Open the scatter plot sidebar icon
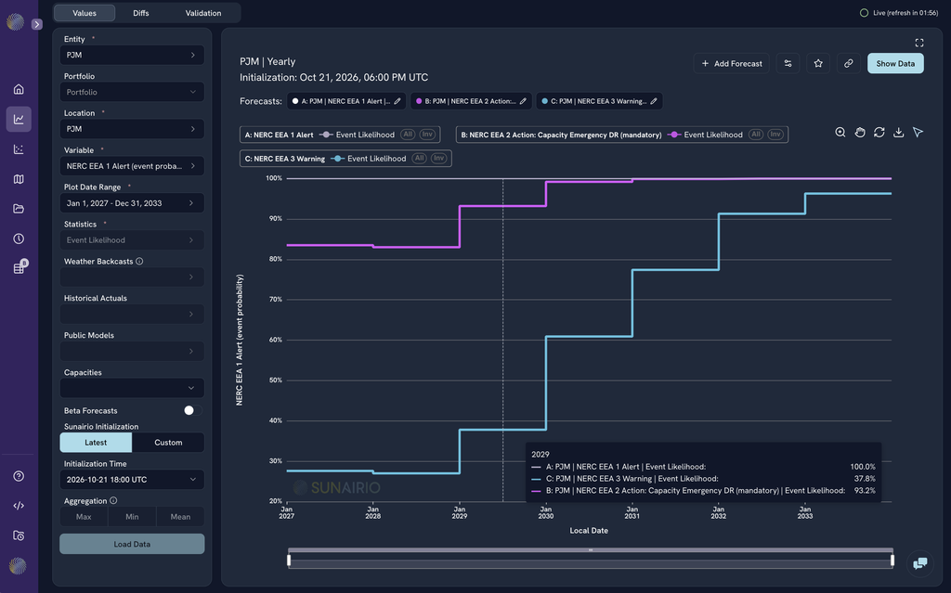 point(19,149)
